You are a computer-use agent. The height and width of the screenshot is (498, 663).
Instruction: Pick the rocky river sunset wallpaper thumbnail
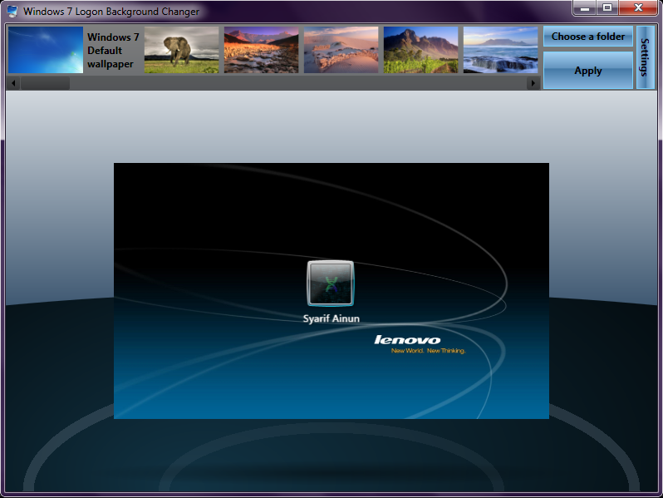pyautogui.click(x=262, y=50)
